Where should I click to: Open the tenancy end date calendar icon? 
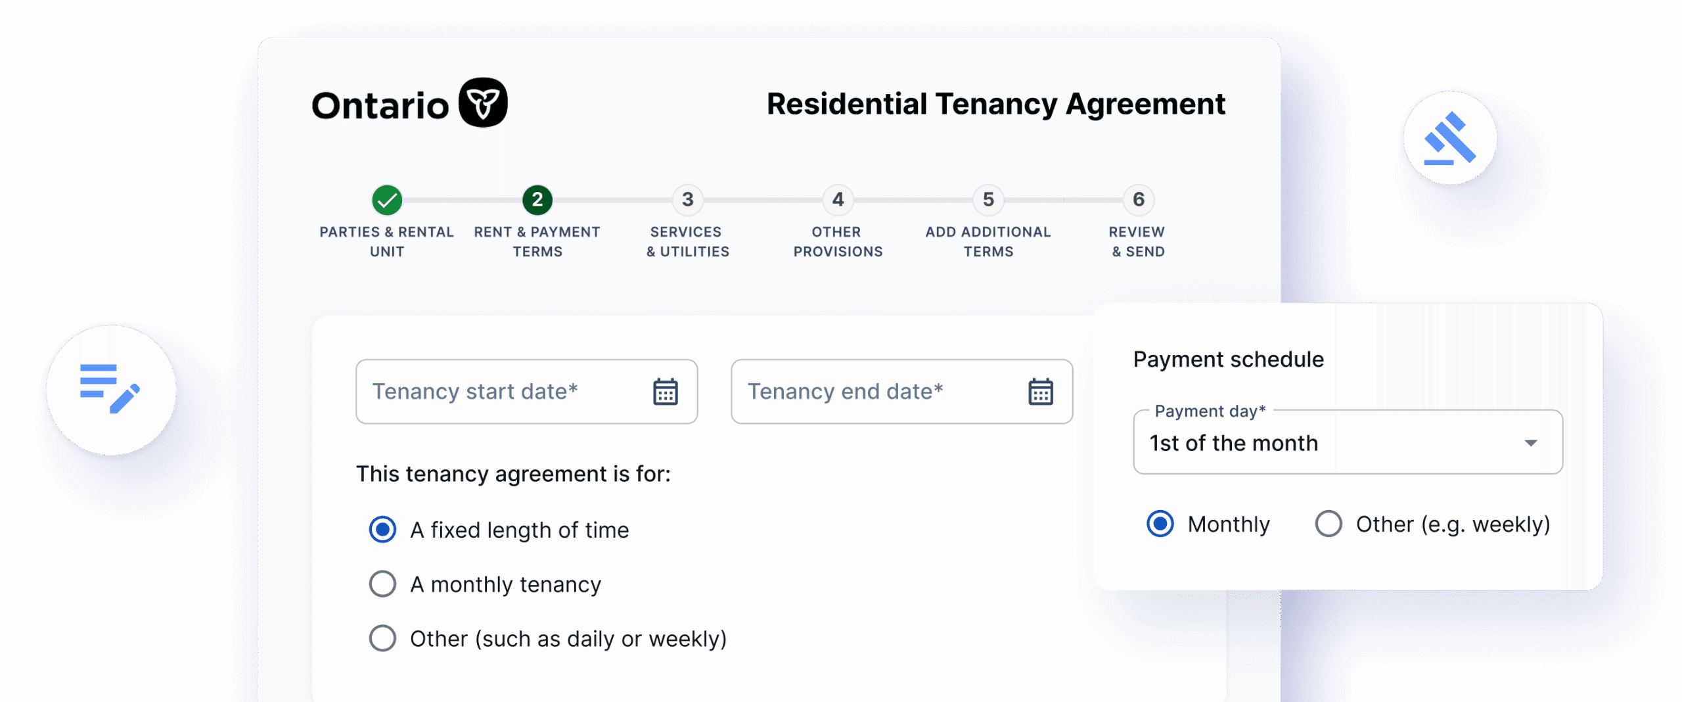[x=1040, y=392]
